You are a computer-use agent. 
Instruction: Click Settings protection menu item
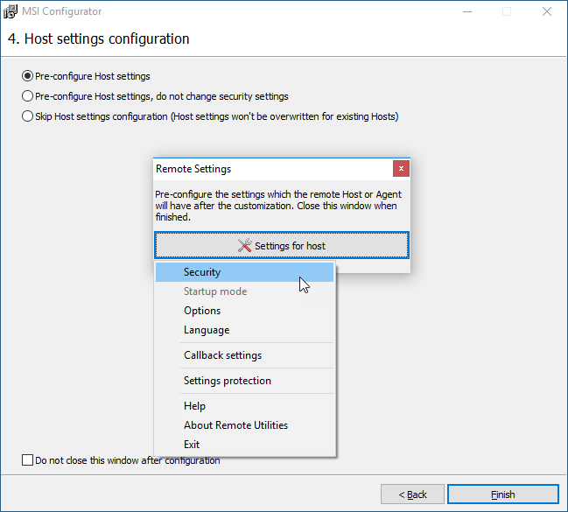pyautogui.click(x=228, y=381)
